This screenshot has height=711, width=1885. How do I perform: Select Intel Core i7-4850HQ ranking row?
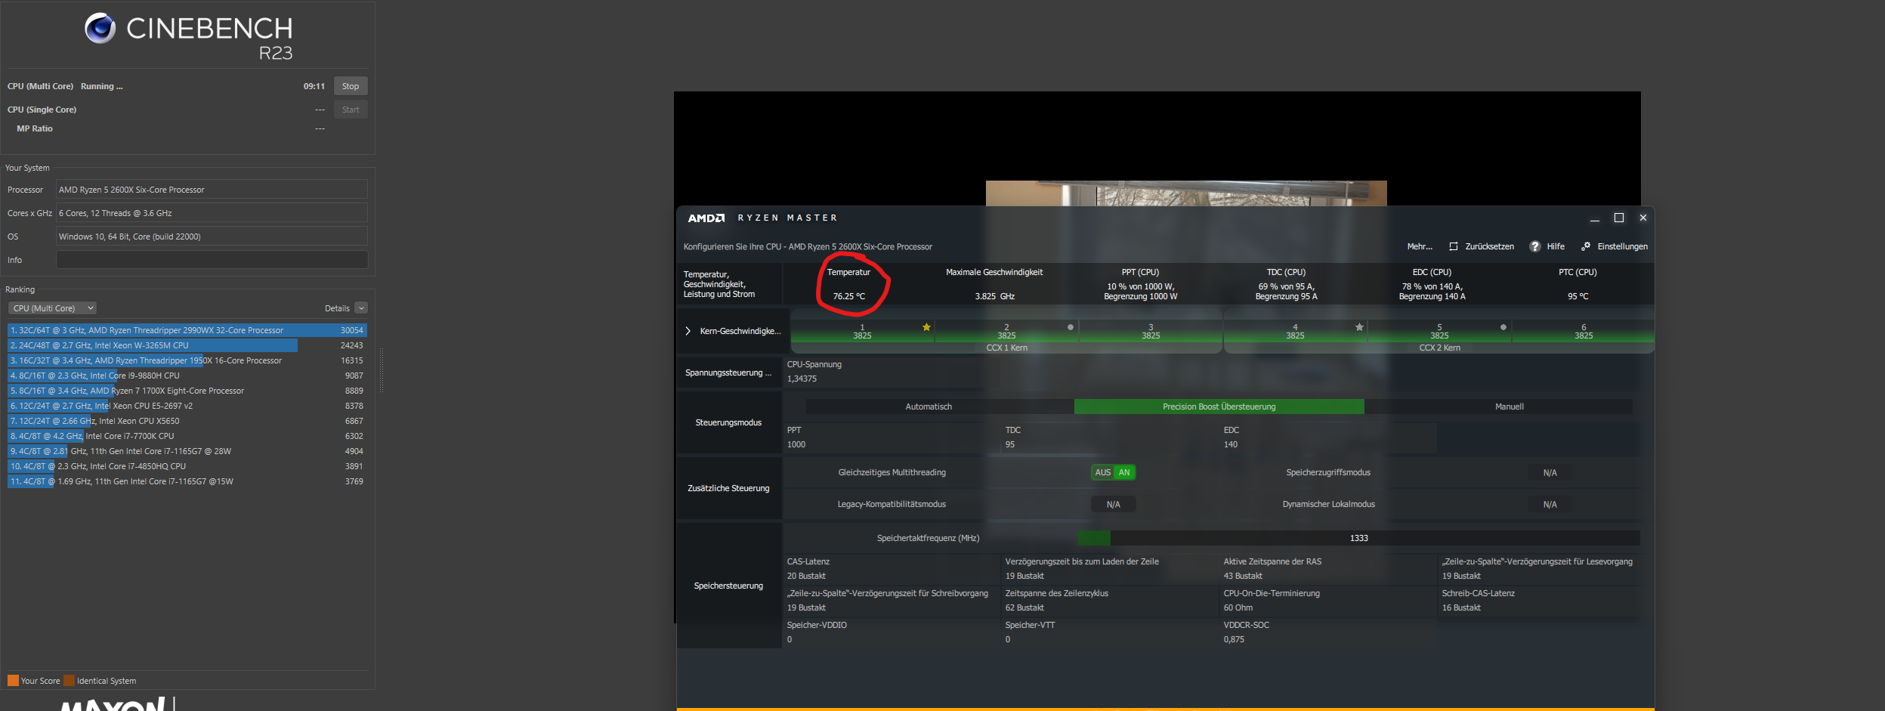(x=187, y=466)
